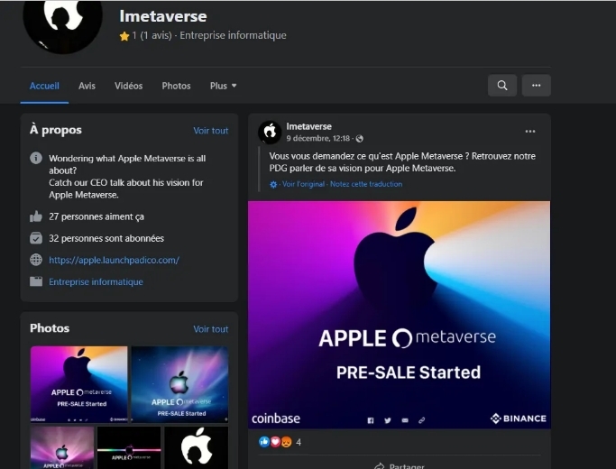This screenshot has height=469, width=616.
Task: Click the translation settings gear icon
Action: [x=273, y=184]
